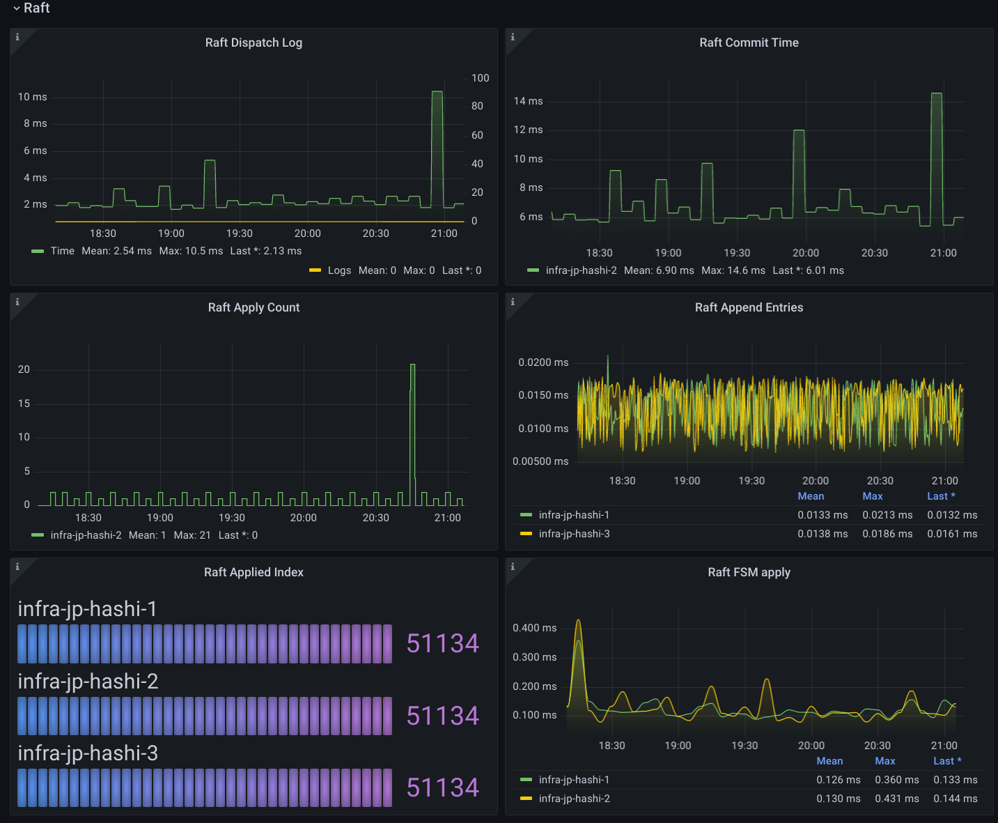Sort Raft Append Entries legend by Max column

(x=873, y=495)
